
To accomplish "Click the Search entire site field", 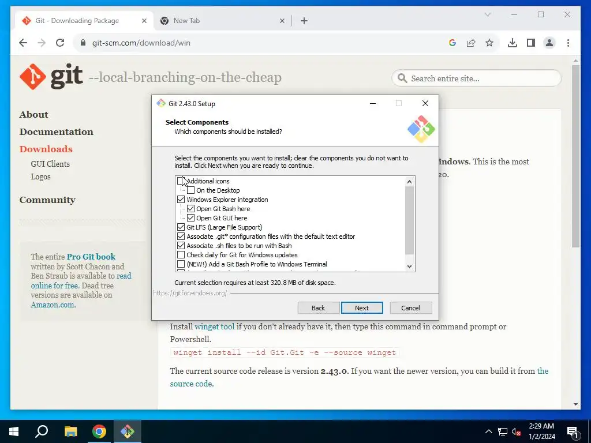I will tap(476, 78).
